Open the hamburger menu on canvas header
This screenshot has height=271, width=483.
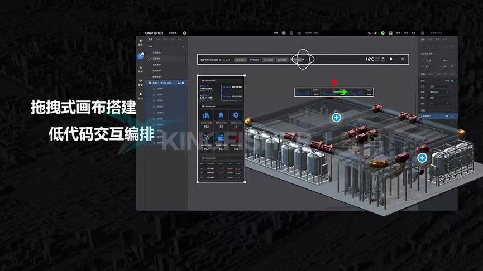point(403,59)
